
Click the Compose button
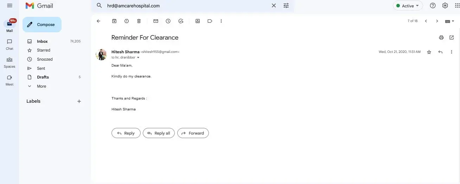click(42, 25)
